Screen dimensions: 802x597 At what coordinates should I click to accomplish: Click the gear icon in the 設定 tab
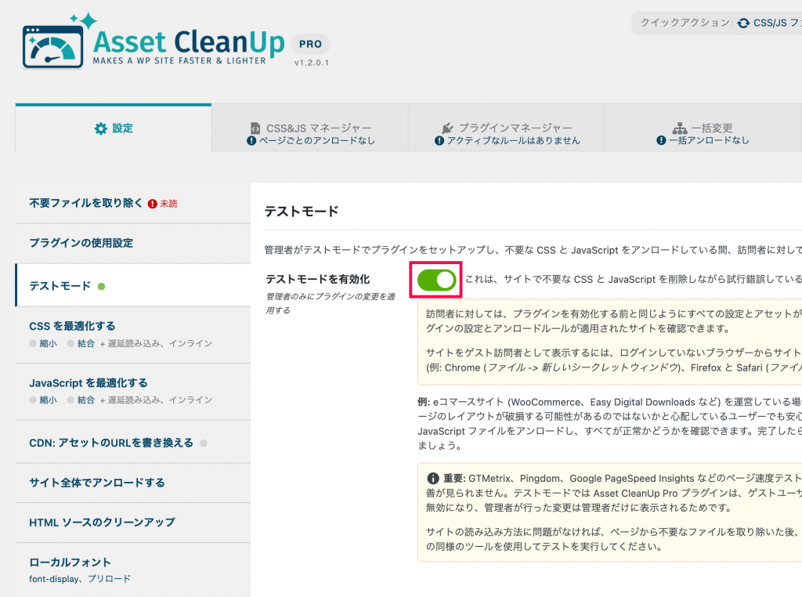click(x=101, y=128)
